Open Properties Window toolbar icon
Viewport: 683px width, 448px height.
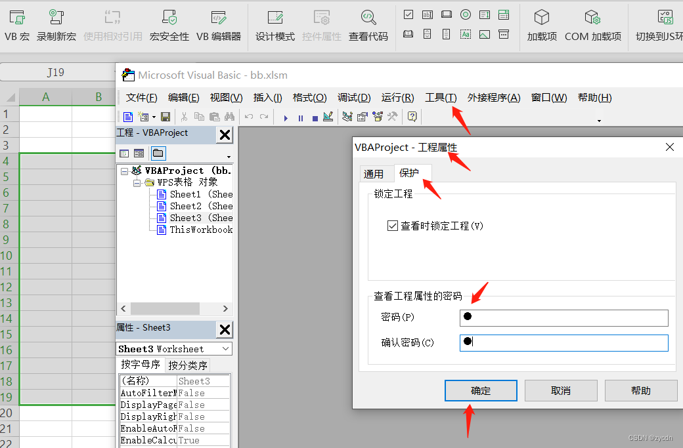click(x=363, y=117)
